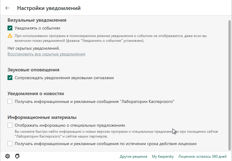Enable ad messages after license expiration checkbox

tap(10, 144)
